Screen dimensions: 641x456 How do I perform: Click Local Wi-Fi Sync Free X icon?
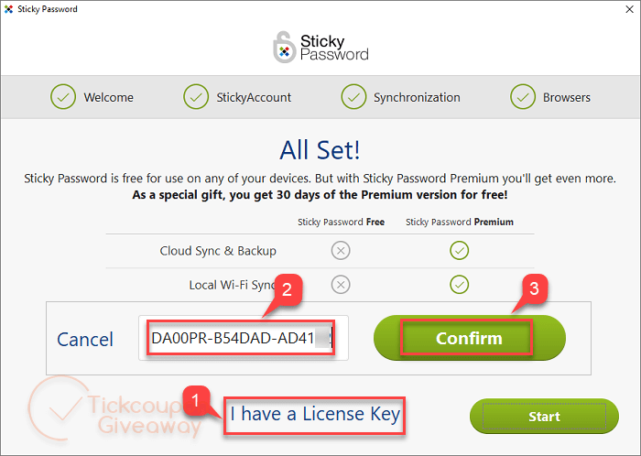[x=341, y=285]
